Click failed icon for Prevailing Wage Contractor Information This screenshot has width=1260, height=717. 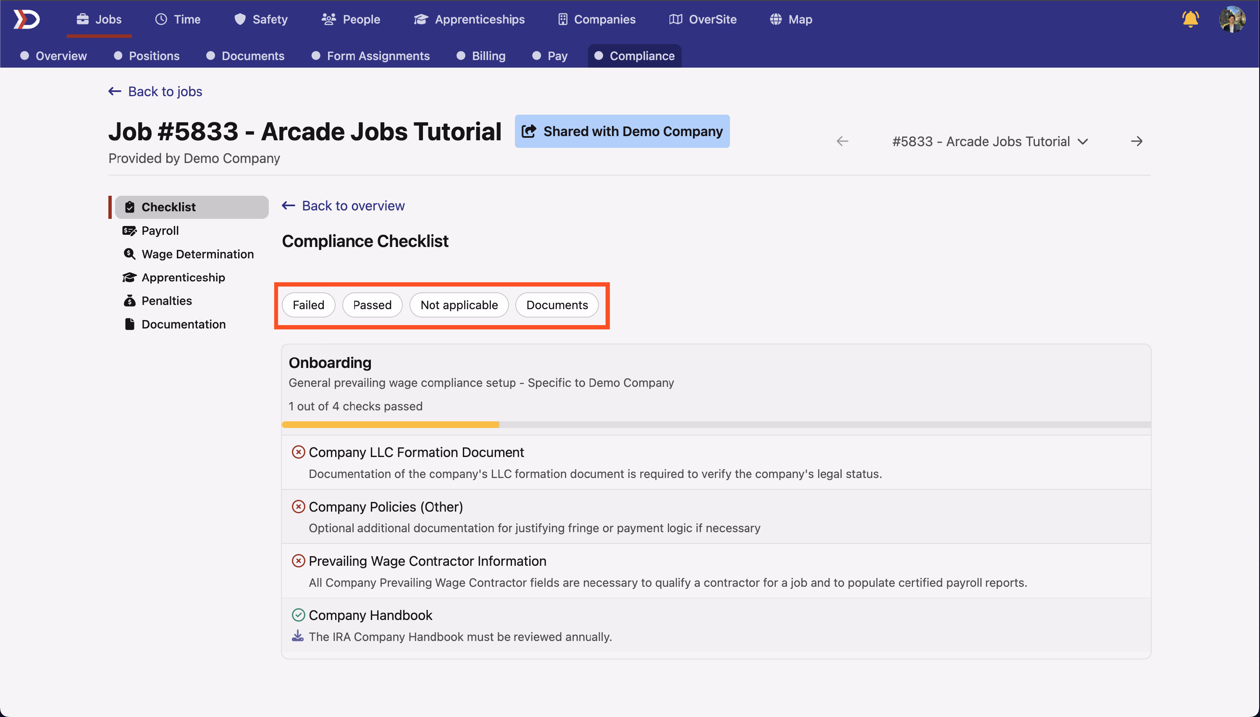pyautogui.click(x=298, y=561)
